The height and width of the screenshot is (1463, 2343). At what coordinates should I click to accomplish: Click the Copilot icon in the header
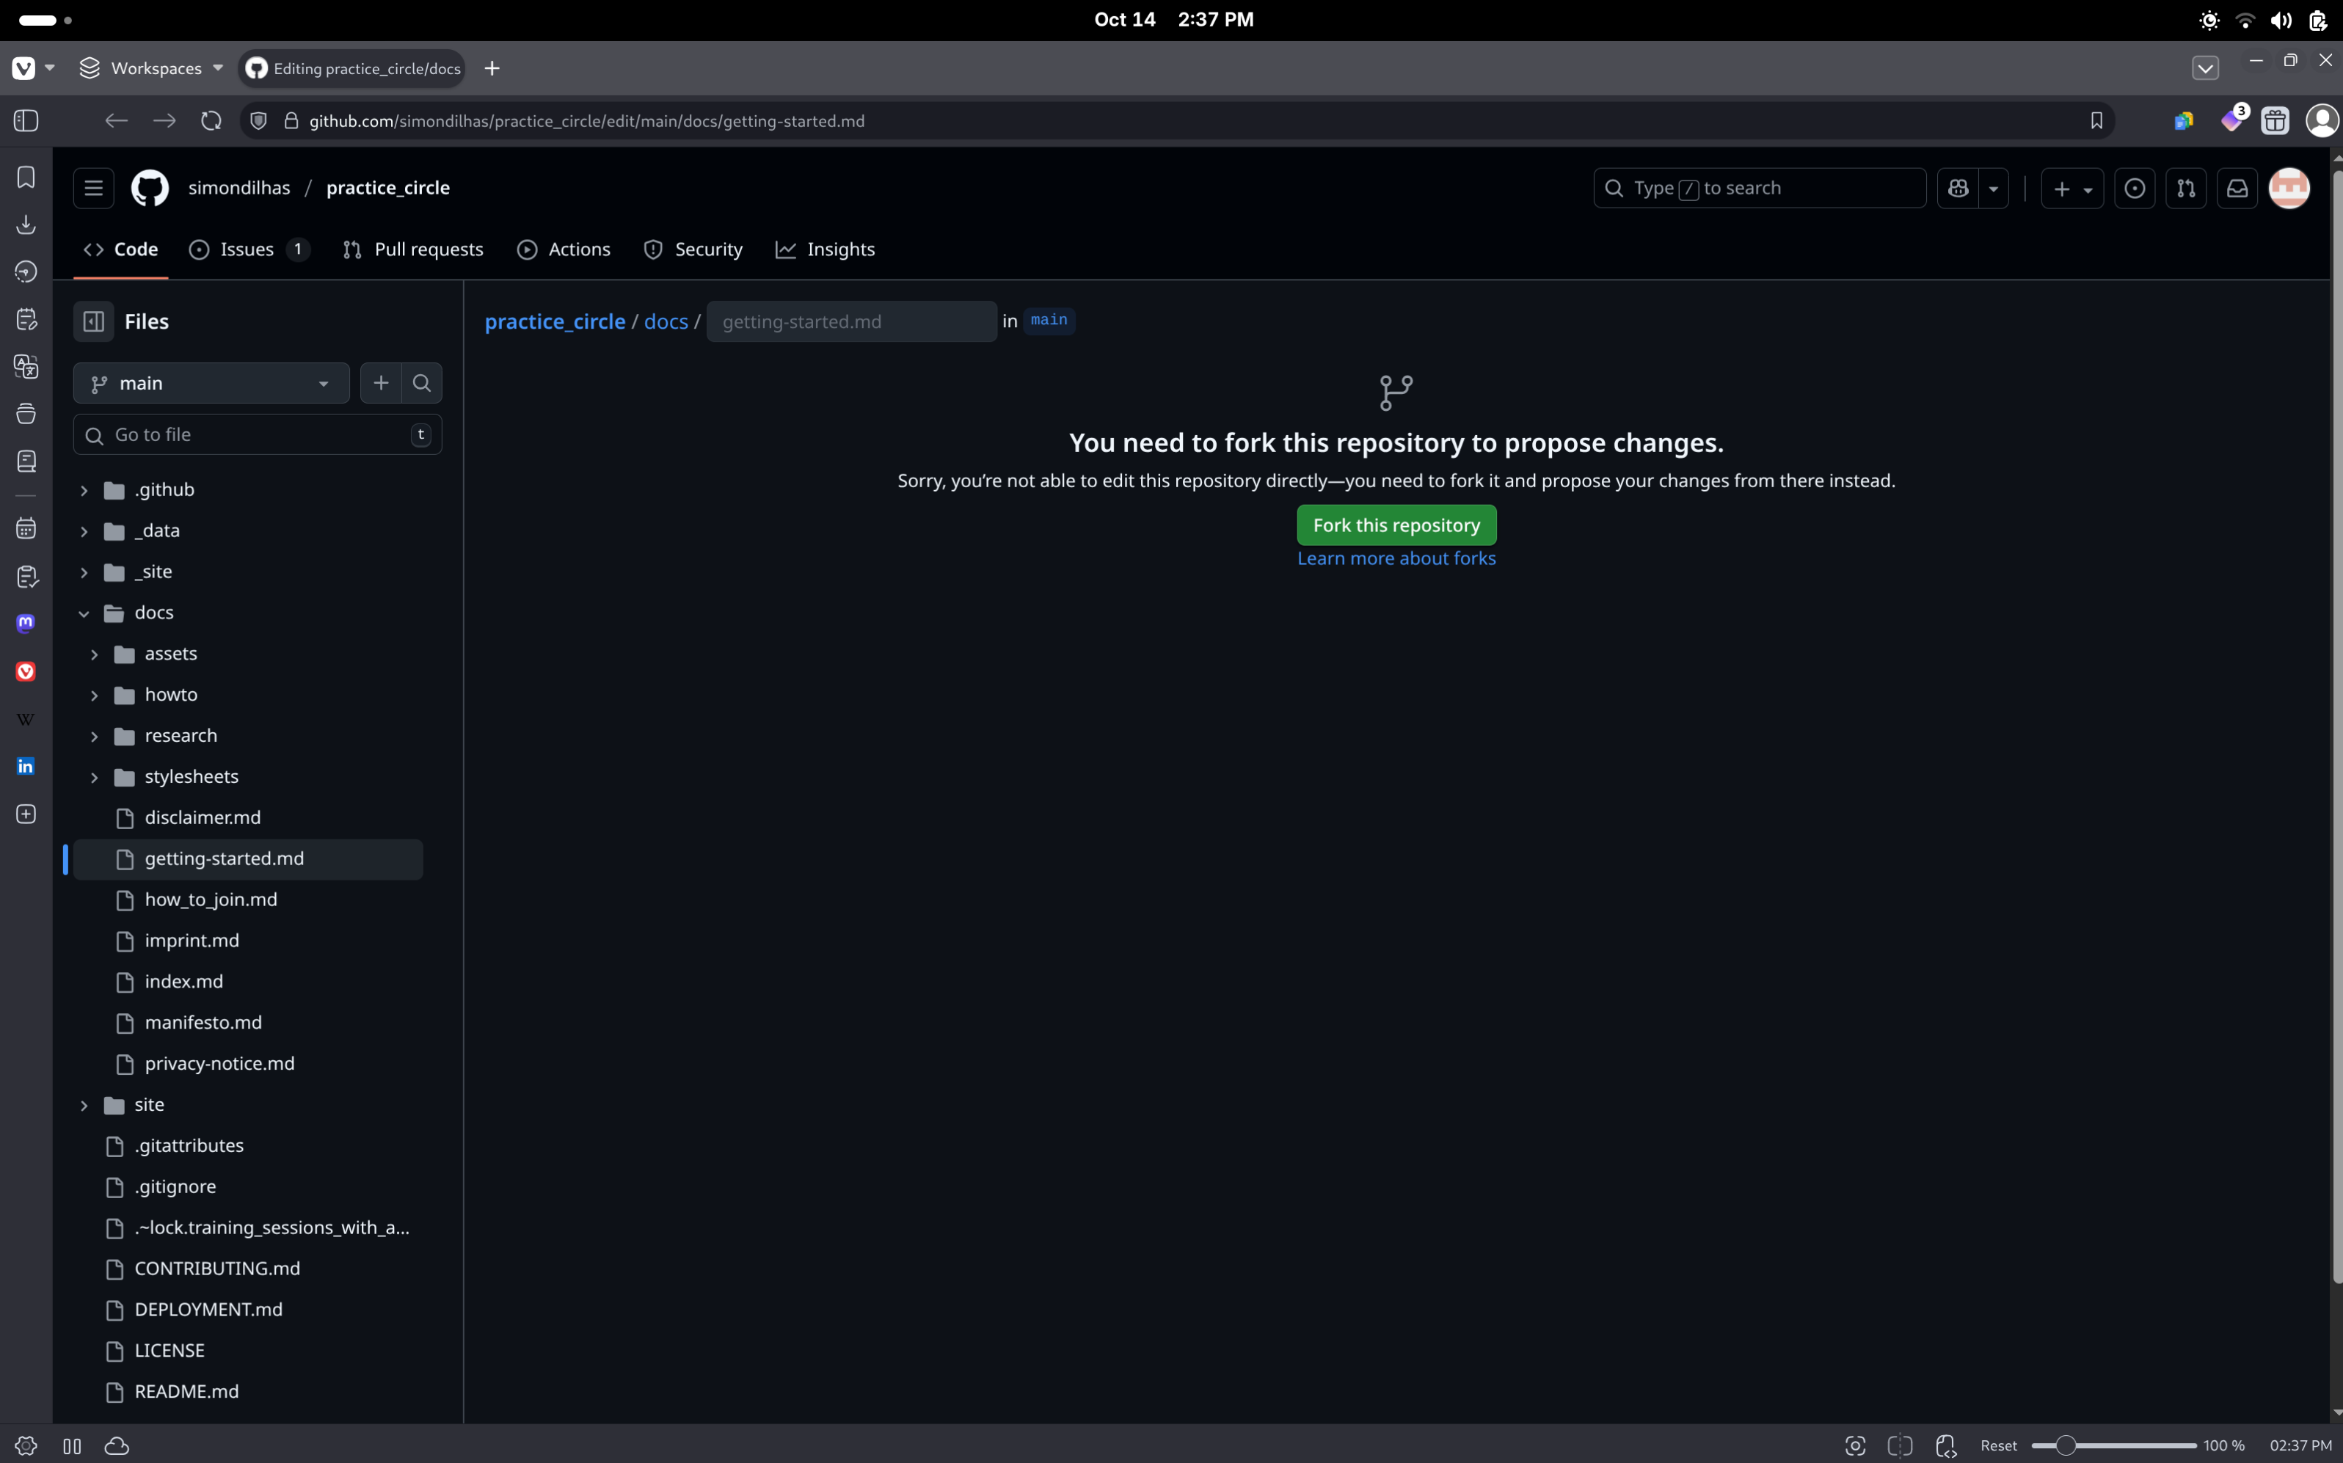point(1958,188)
